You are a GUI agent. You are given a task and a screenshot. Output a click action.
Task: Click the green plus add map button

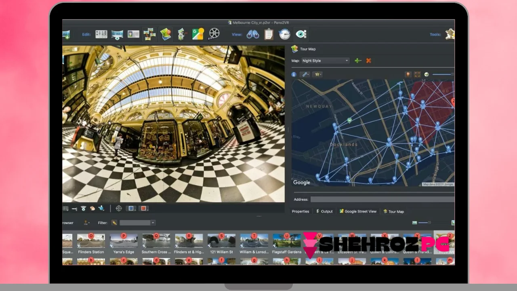357,61
